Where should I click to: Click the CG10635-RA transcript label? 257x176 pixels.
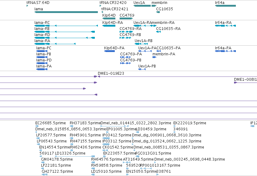[x=168, y=28]
